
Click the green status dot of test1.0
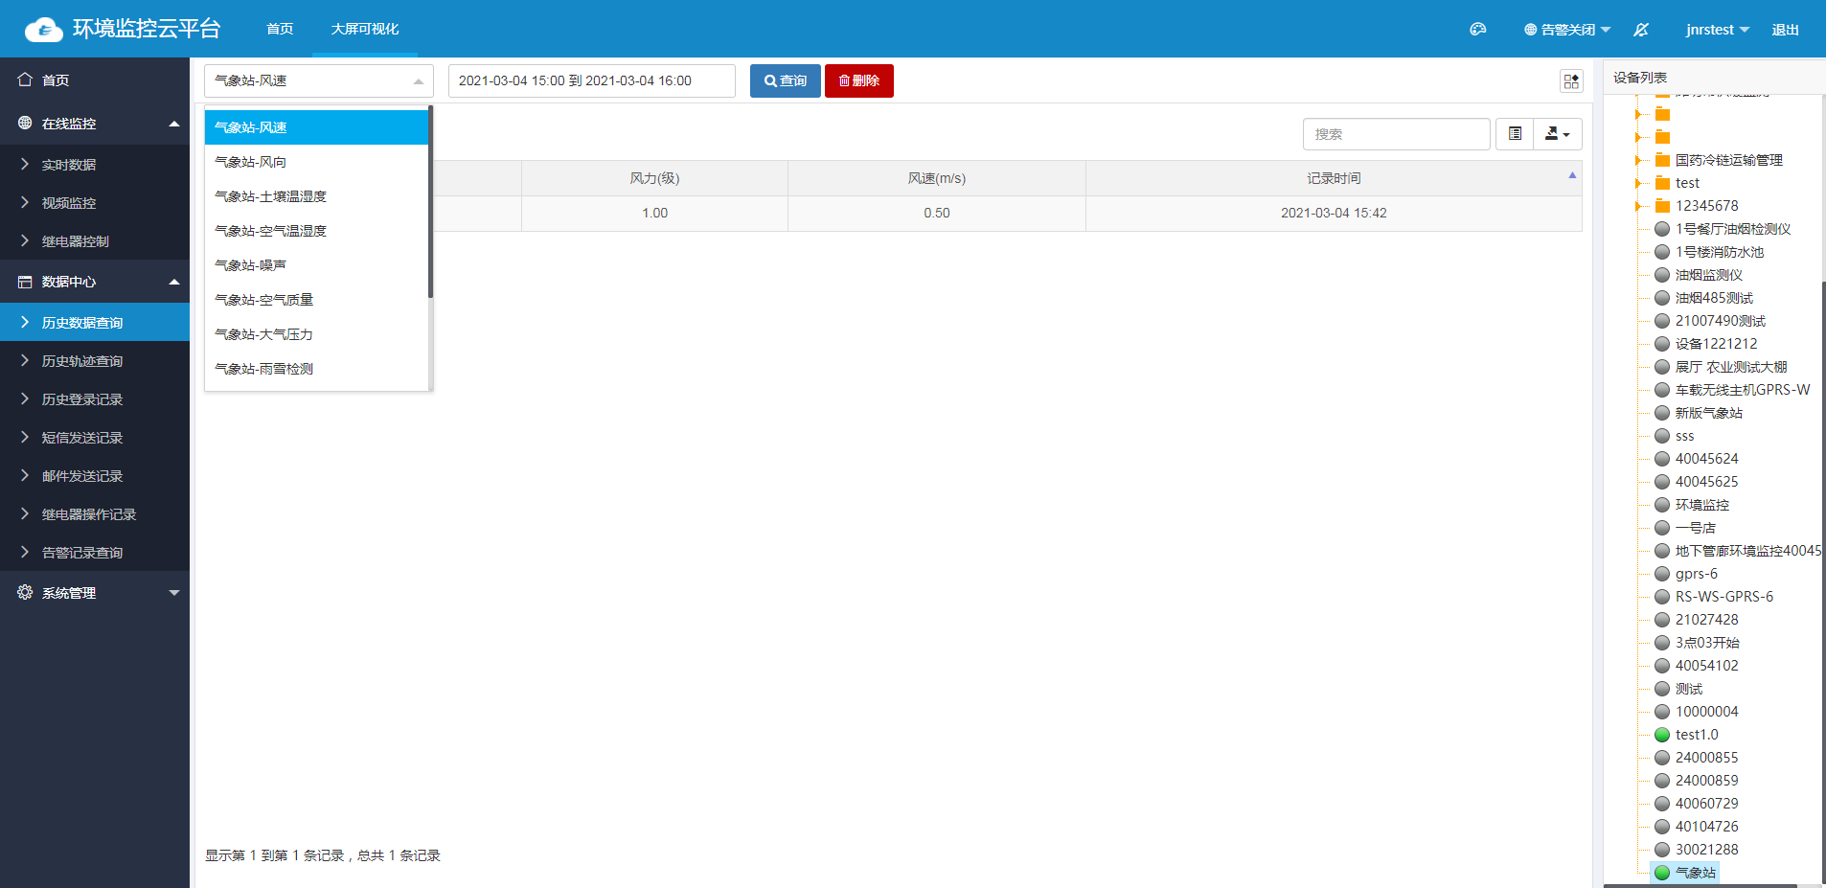click(1662, 735)
